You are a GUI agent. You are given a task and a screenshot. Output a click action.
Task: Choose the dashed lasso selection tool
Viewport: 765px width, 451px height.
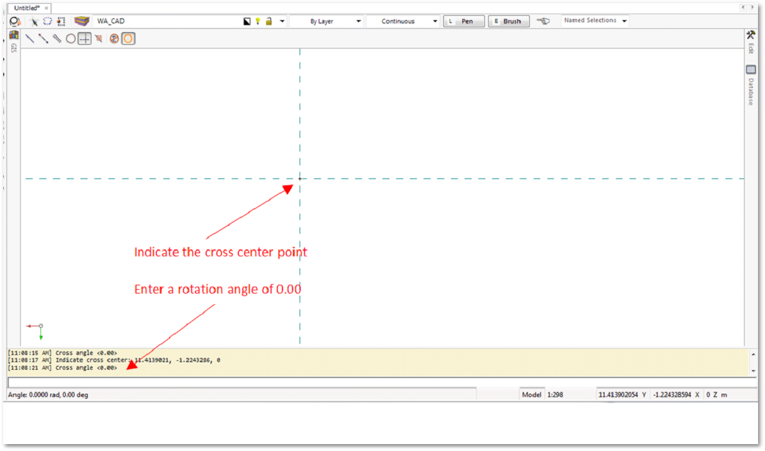(47, 21)
